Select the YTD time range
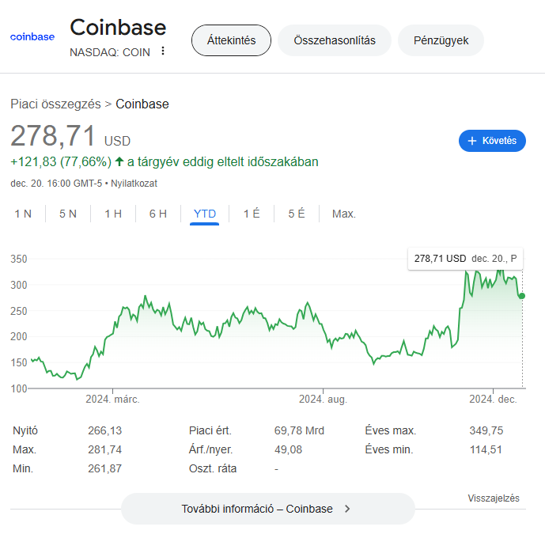 coord(205,214)
